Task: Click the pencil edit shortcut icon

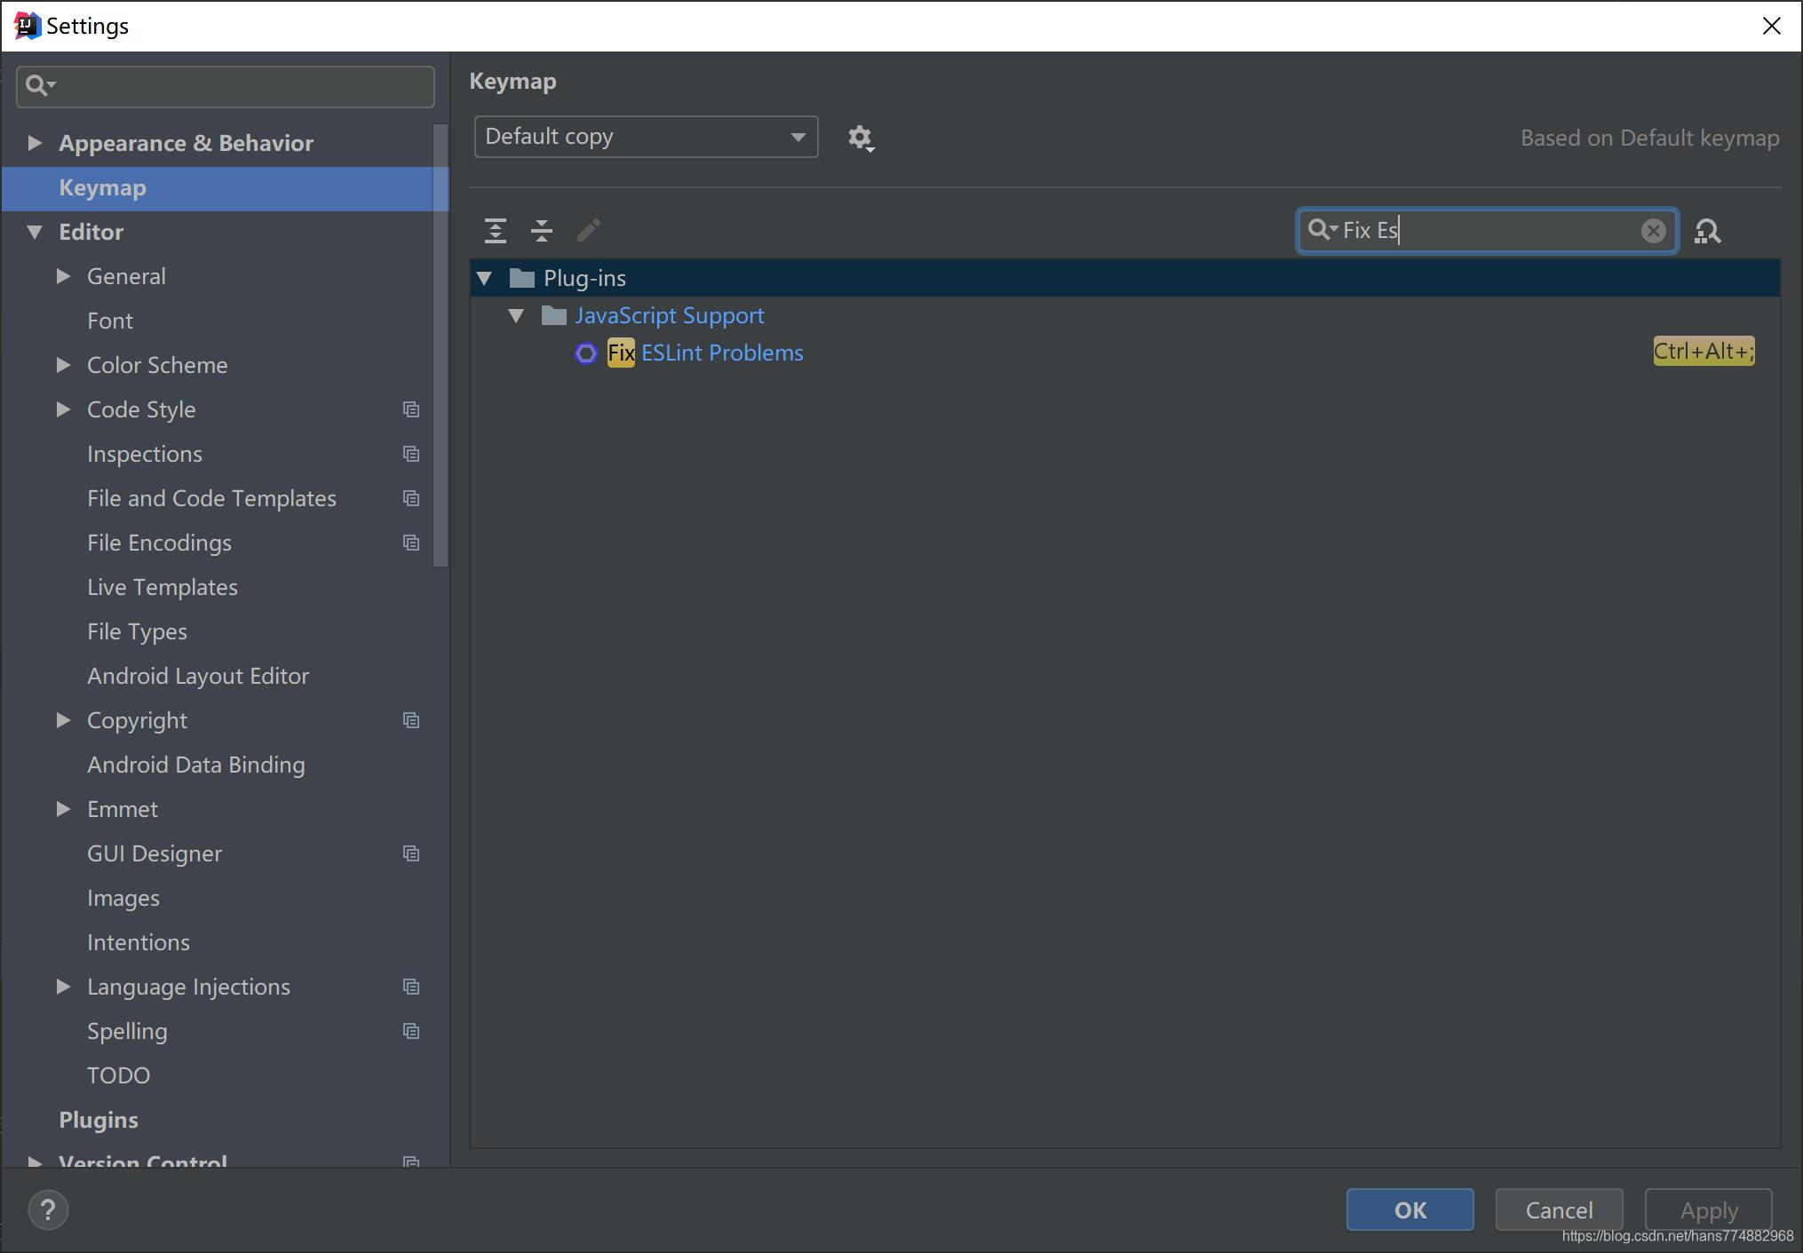Action: tap(588, 231)
